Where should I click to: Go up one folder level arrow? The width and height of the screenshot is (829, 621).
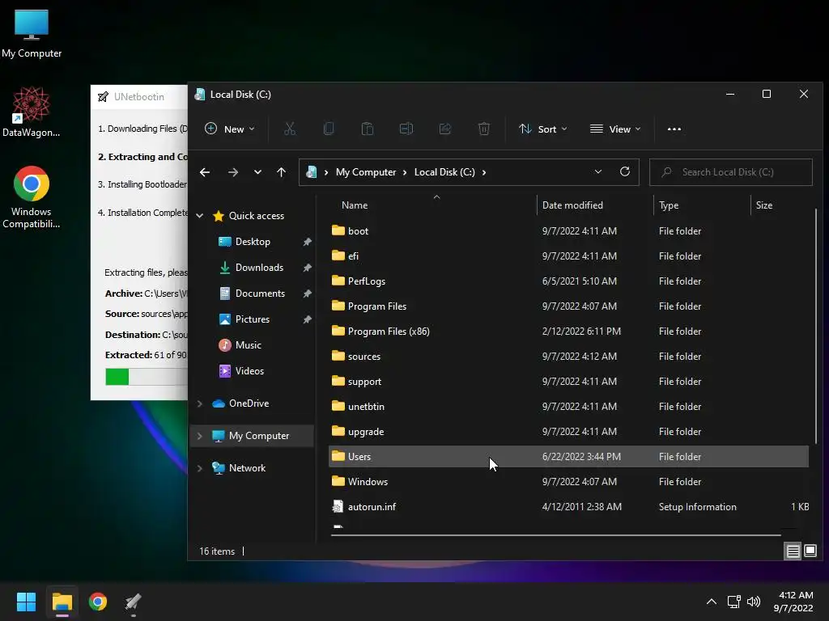click(281, 172)
